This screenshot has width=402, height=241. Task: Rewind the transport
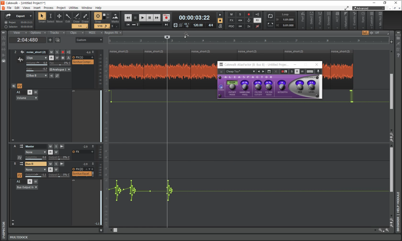click(x=128, y=18)
